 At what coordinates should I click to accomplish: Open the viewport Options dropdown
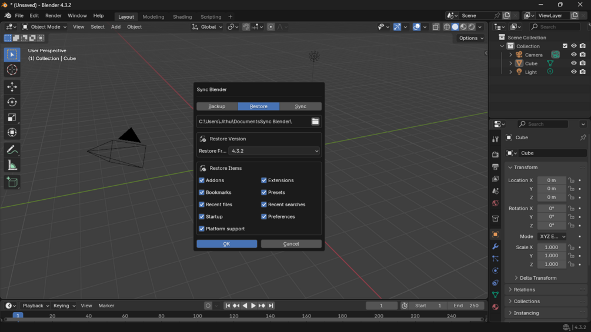(x=471, y=38)
